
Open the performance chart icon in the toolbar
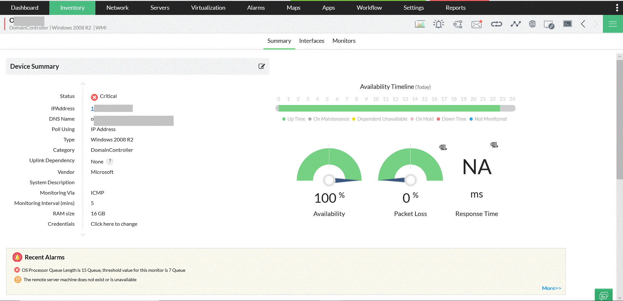[x=420, y=24]
